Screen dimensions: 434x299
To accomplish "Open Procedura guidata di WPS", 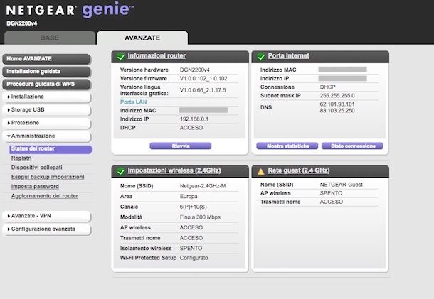I will coord(46,85).
